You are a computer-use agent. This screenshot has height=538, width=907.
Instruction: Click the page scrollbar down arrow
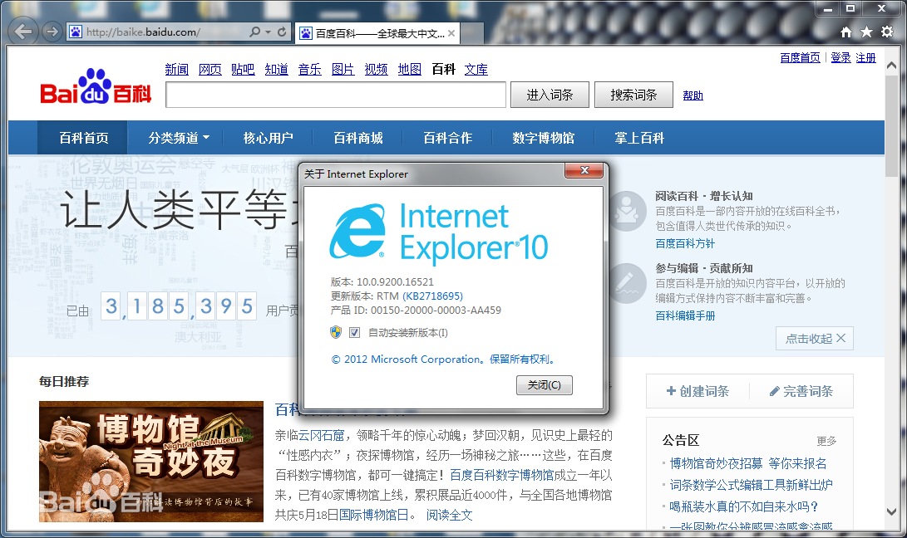coord(891,512)
